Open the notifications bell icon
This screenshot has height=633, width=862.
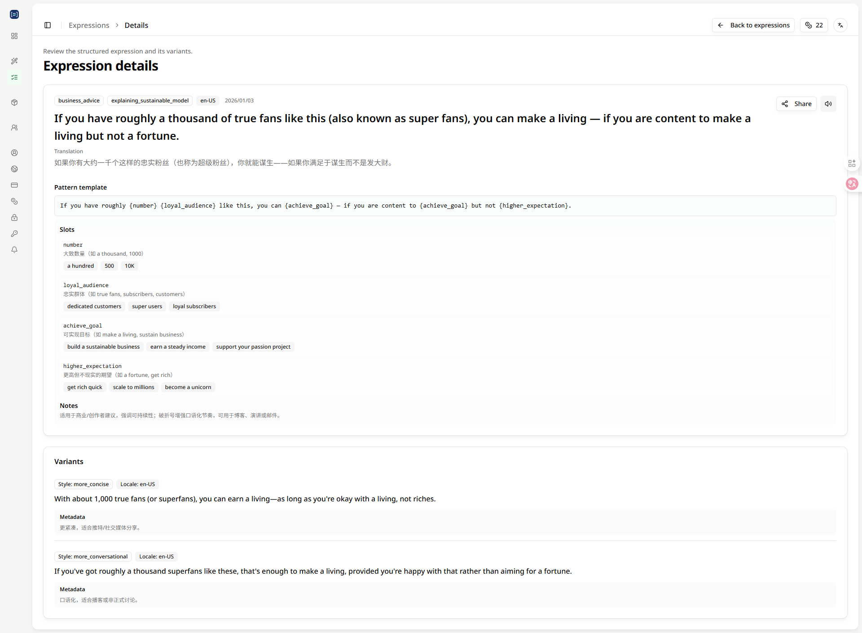[14, 250]
